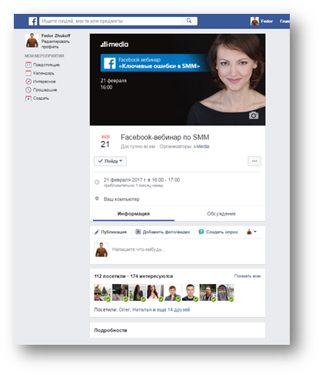Select Прошедшие in the sidebar
319x374 pixels.
(x=45, y=90)
